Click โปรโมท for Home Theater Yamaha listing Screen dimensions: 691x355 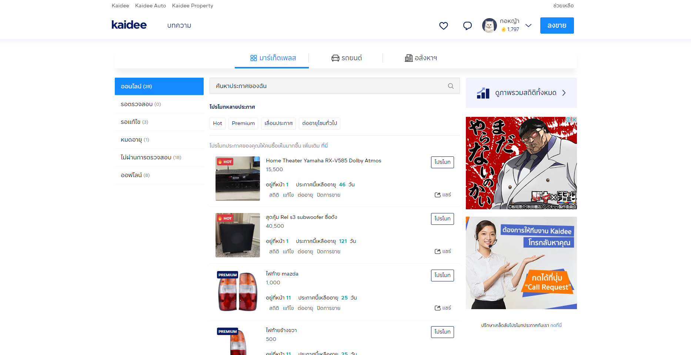[x=443, y=162]
